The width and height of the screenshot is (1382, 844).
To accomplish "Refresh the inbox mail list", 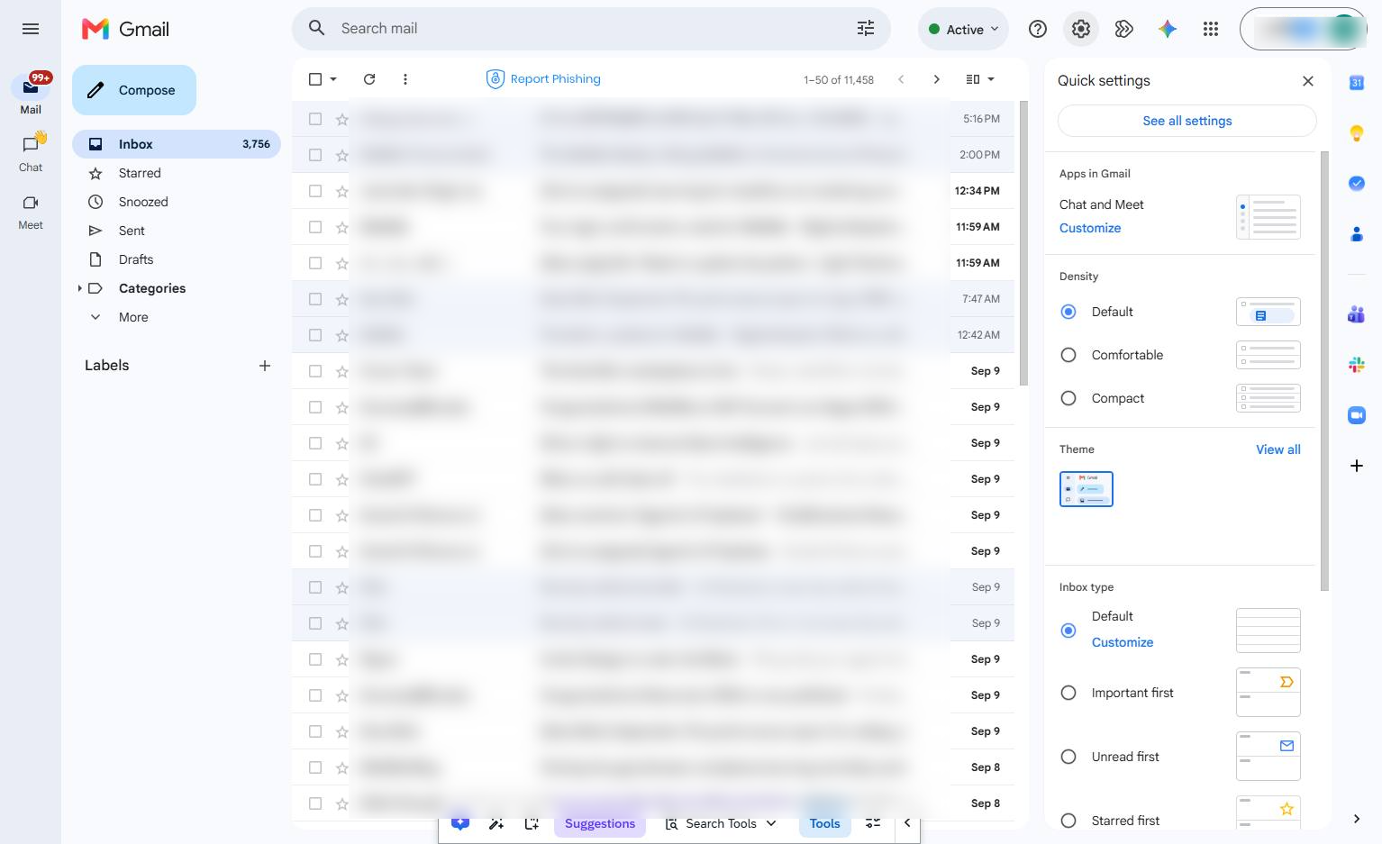I will (369, 79).
